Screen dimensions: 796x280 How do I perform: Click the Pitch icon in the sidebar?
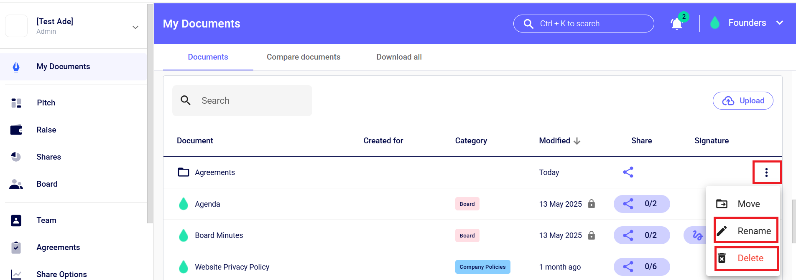16,103
